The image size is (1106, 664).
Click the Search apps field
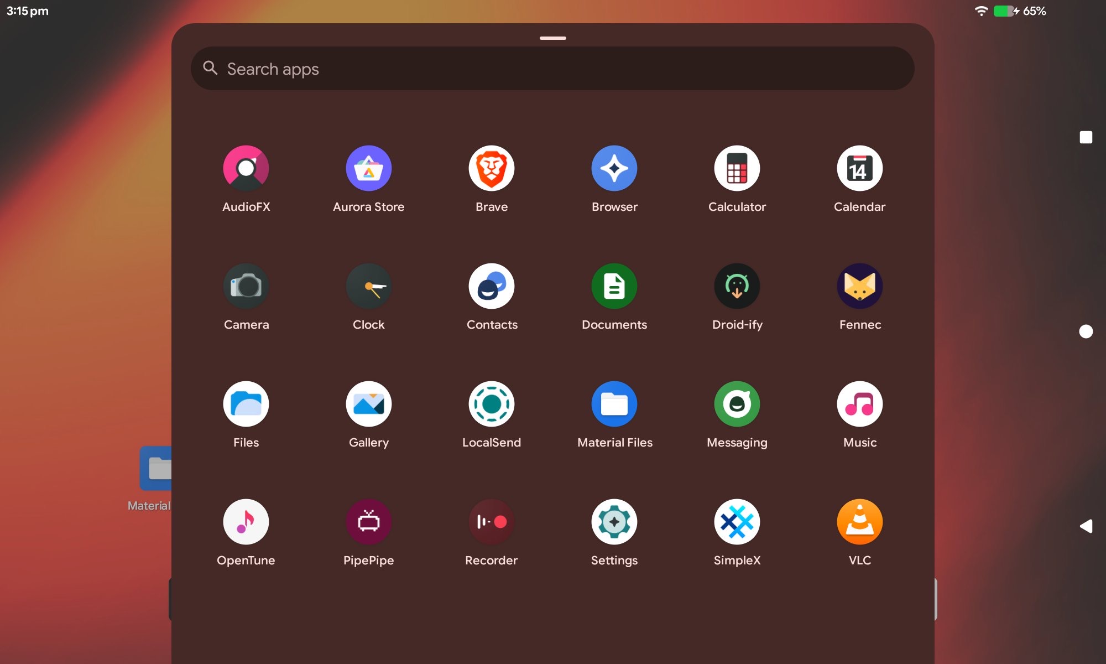pyautogui.click(x=552, y=69)
